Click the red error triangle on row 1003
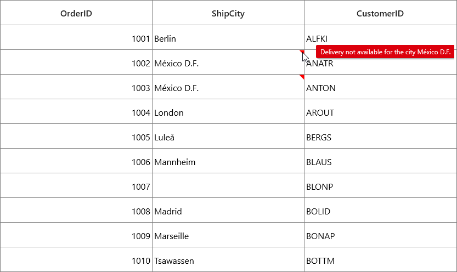This screenshot has width=457, height=272. click(302, 77)
